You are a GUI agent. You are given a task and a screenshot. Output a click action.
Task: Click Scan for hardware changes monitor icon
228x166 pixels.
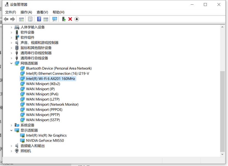click(x=55, y=19)
